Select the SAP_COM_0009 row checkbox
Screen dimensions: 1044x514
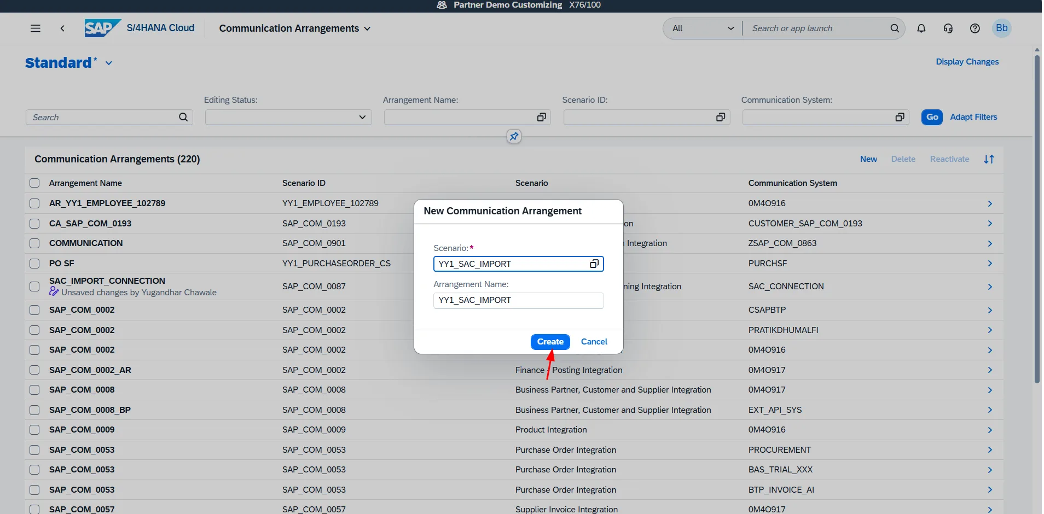[34, 430]
